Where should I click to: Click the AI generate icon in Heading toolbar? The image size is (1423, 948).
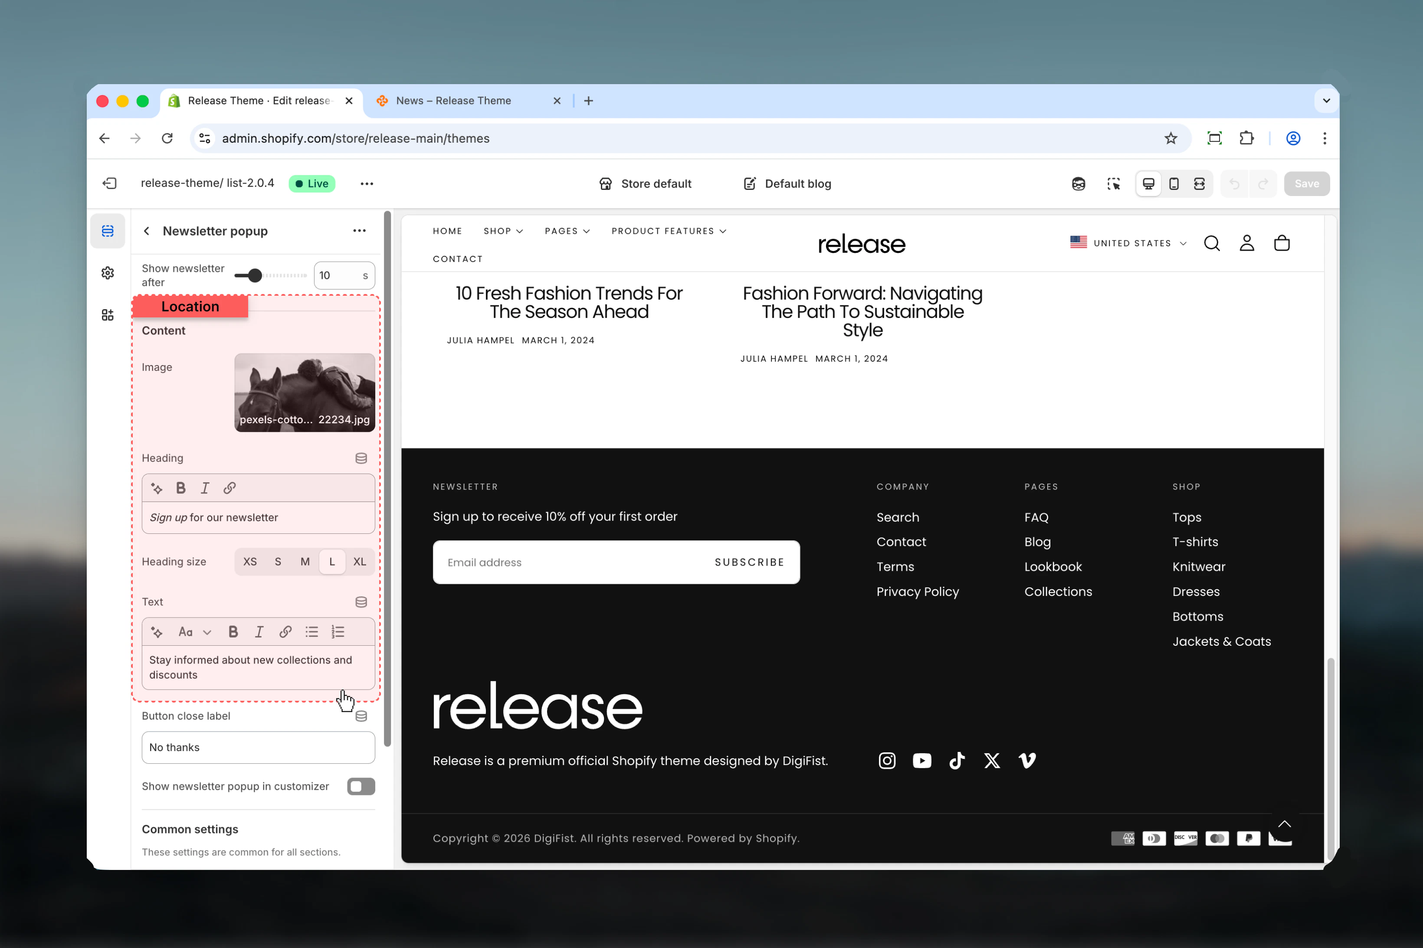point(157,488)
